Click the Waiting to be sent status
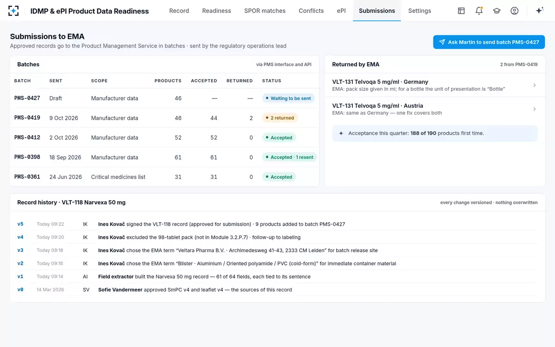Viewport: 555px width, 347px height. [x=288, y=98]
